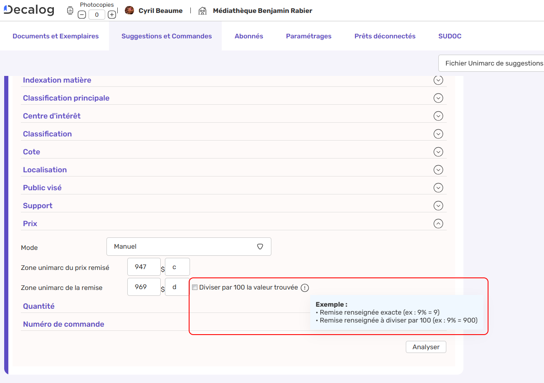Expand Centre d'intérêt section chevron
The image size is (544, 383).
tap(438, 116)
